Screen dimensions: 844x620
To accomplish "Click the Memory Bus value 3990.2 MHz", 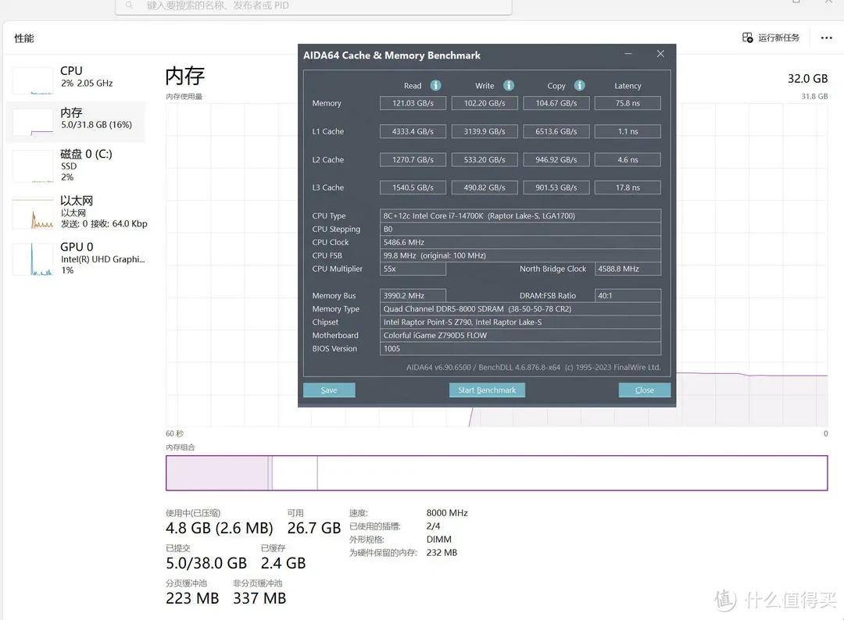I will pyautogui.click(x=413, y=296).
